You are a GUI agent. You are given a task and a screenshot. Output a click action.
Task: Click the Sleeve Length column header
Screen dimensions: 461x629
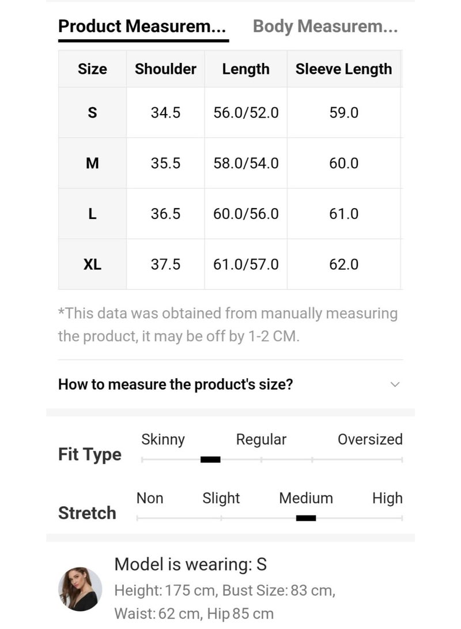coord(343,69)
